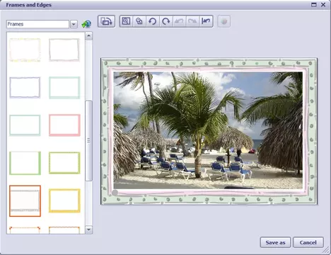This screenshot has height=255, width=331.
Task: Choose the orange-highlighted selected frame thumbnail
Action: 25,201
